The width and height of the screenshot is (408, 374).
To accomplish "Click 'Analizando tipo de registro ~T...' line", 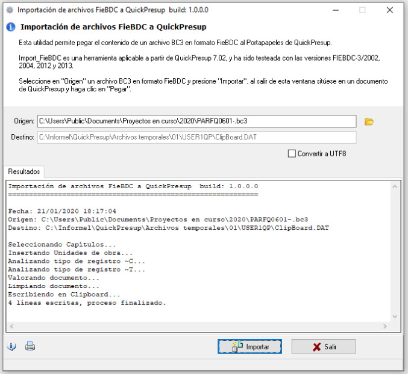I will pos(77,269).
